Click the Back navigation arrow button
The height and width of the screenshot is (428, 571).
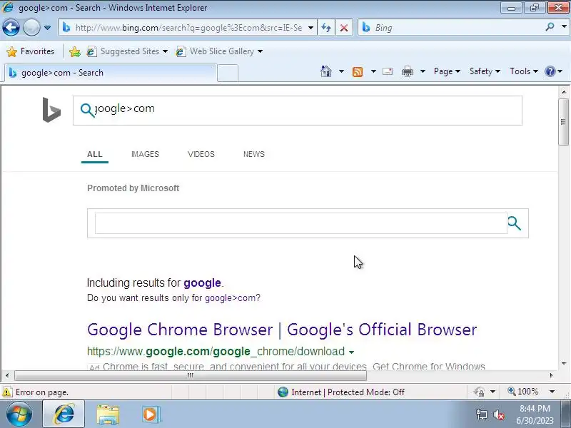[11, 28]
